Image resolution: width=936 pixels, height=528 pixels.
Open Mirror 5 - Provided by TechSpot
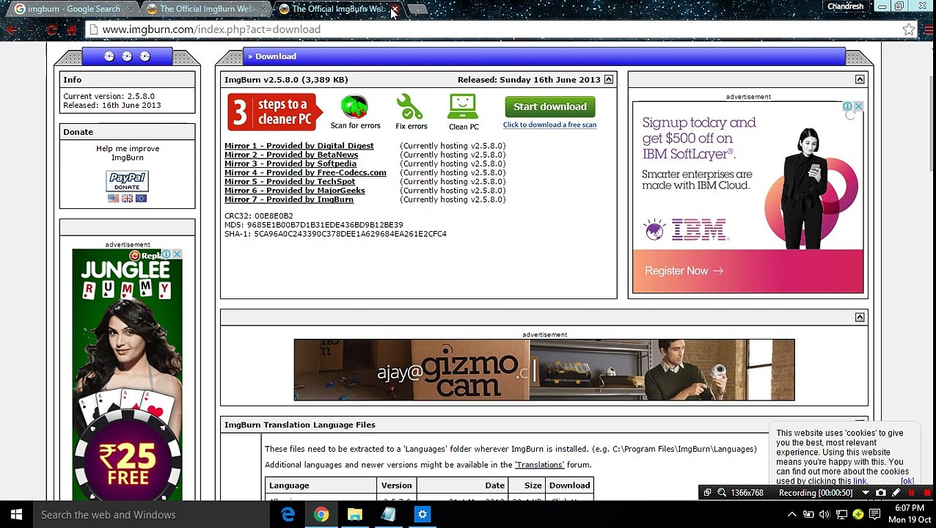pyautogui.click(x=290, y=181)
